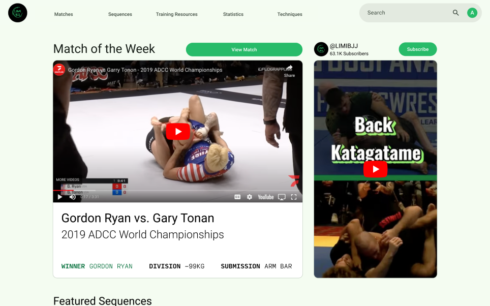Click into the Search input field

(406, 13)
